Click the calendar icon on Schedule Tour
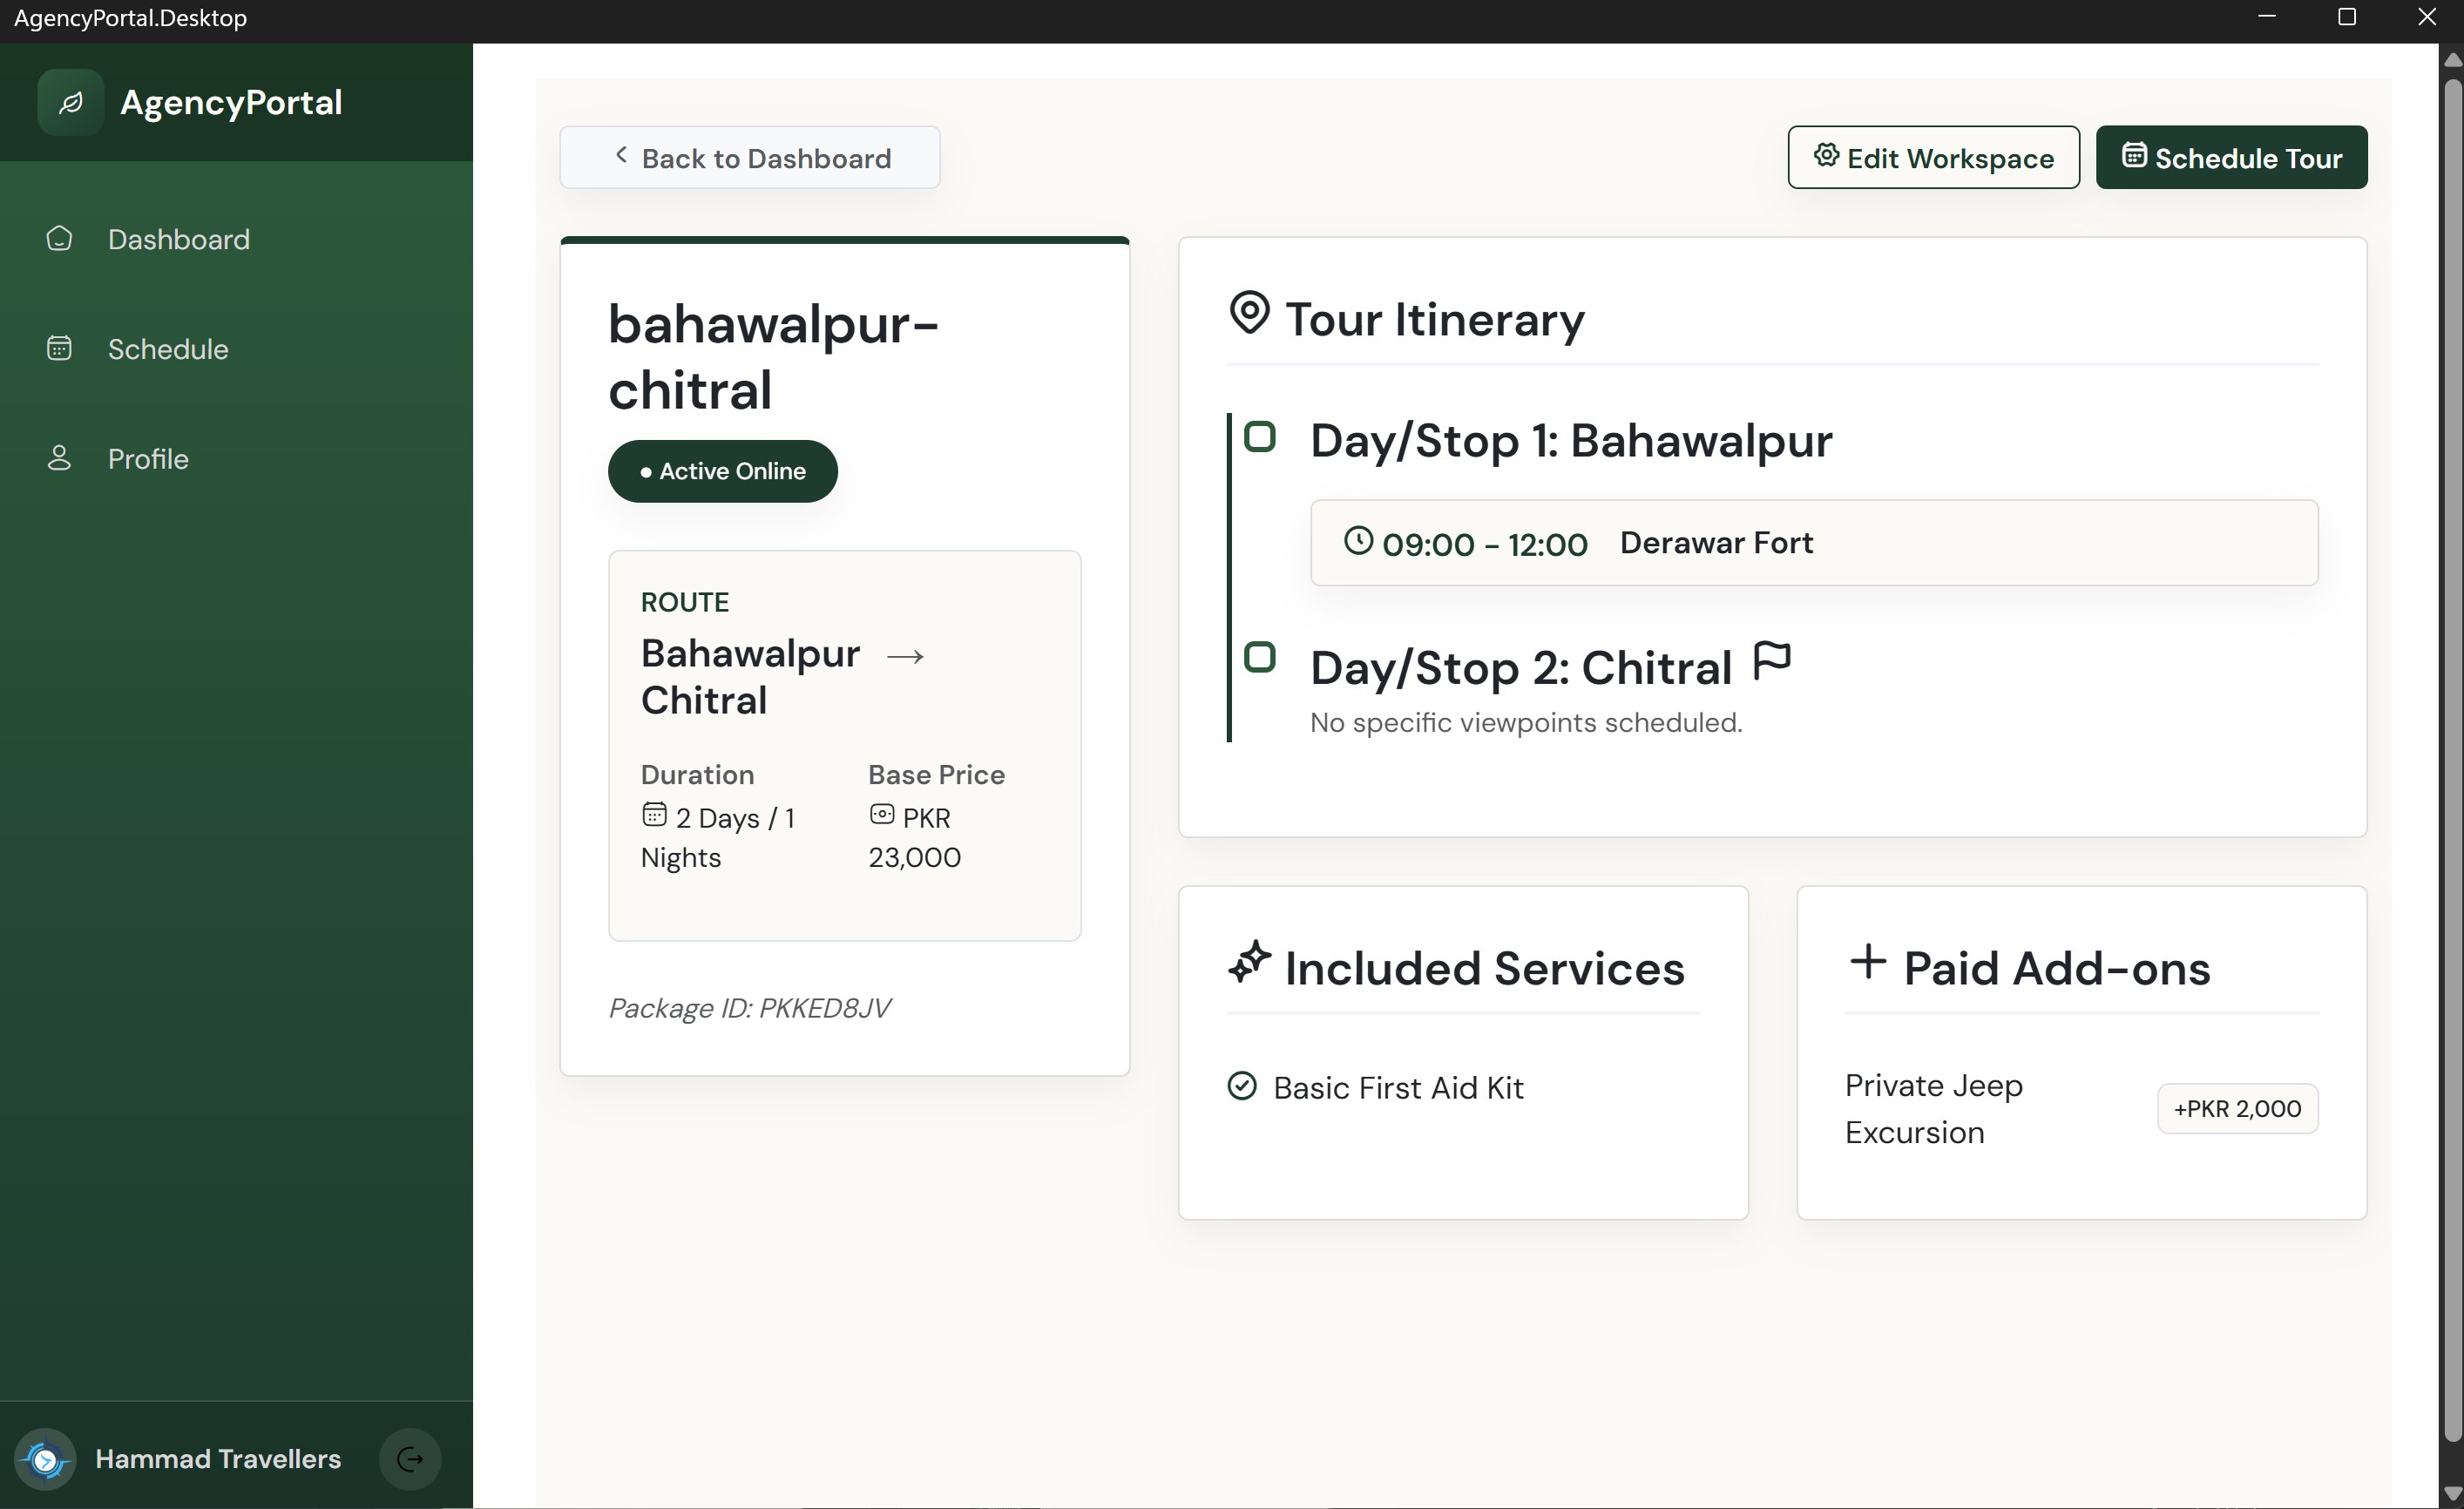2464x1509 pixels. 2134,155
